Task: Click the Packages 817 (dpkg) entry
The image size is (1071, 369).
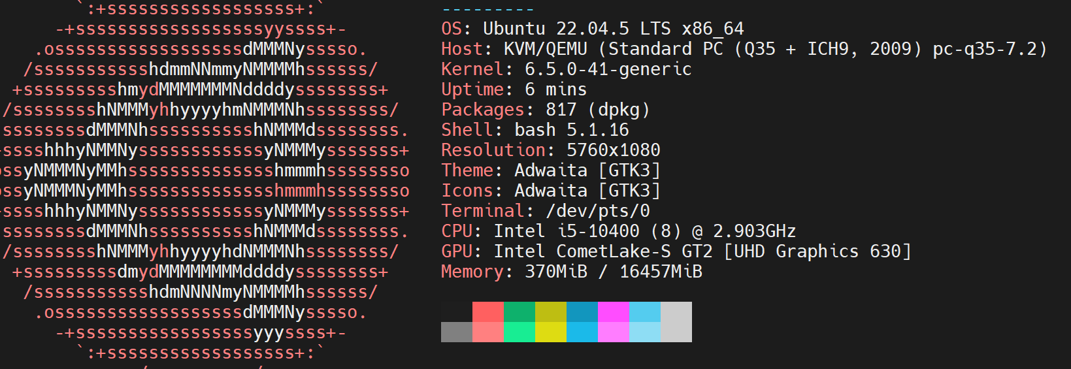Action: (x=545, y=110)
